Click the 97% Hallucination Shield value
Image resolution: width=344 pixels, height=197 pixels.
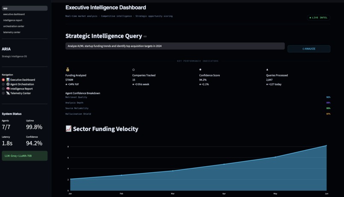point(328,114)
